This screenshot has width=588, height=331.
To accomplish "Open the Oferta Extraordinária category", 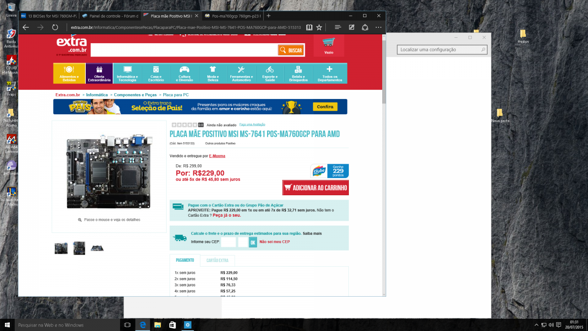I will point(99,73).
